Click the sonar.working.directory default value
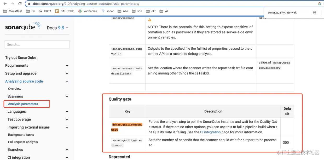 (274, 65)
